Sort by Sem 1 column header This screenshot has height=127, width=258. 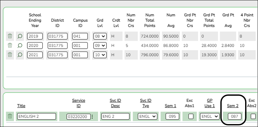point(170,106)
